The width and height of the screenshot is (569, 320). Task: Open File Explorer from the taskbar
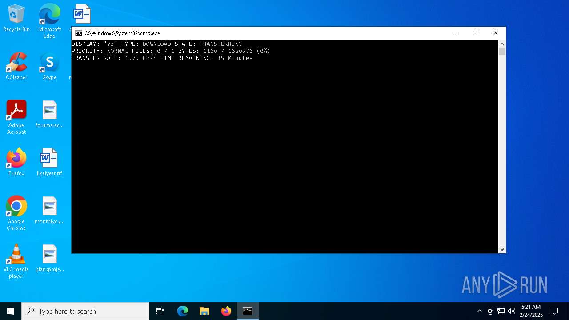pyautogui.click(x=204, y=311)
